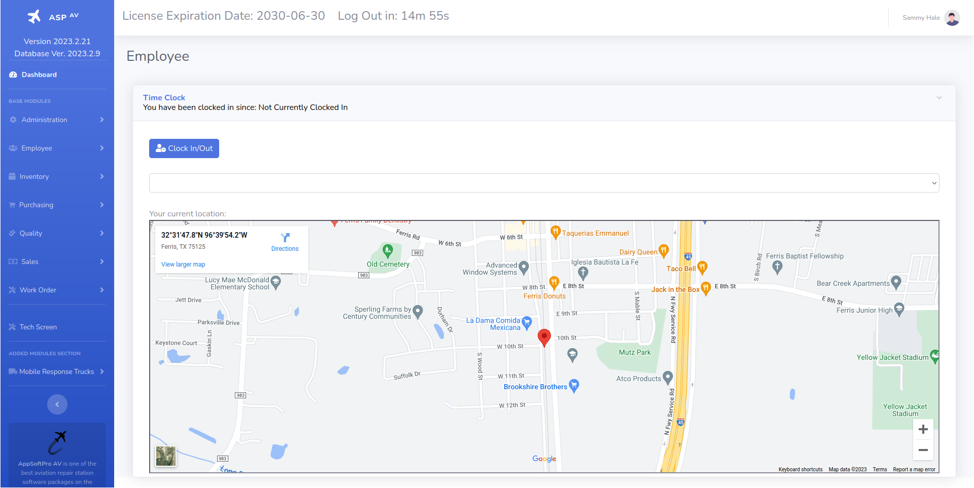Viewport: 974px width, 488px height.
Task: Click the red location pin marker
Action: click(x=544, y=336)
